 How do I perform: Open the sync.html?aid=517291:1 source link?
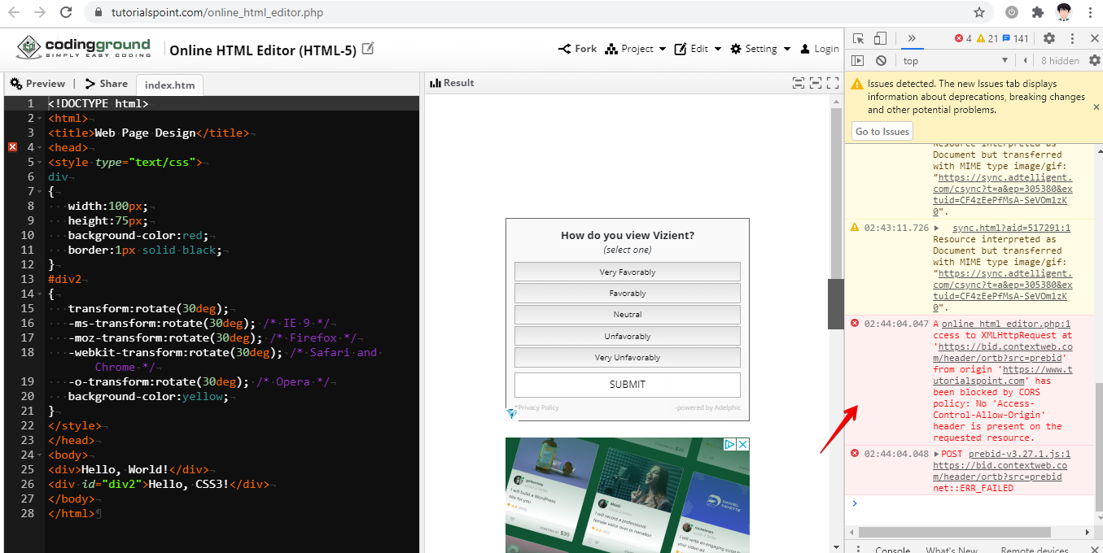coord(1011,228)
